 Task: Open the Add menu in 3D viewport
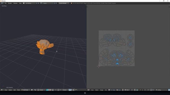point(14,90)
